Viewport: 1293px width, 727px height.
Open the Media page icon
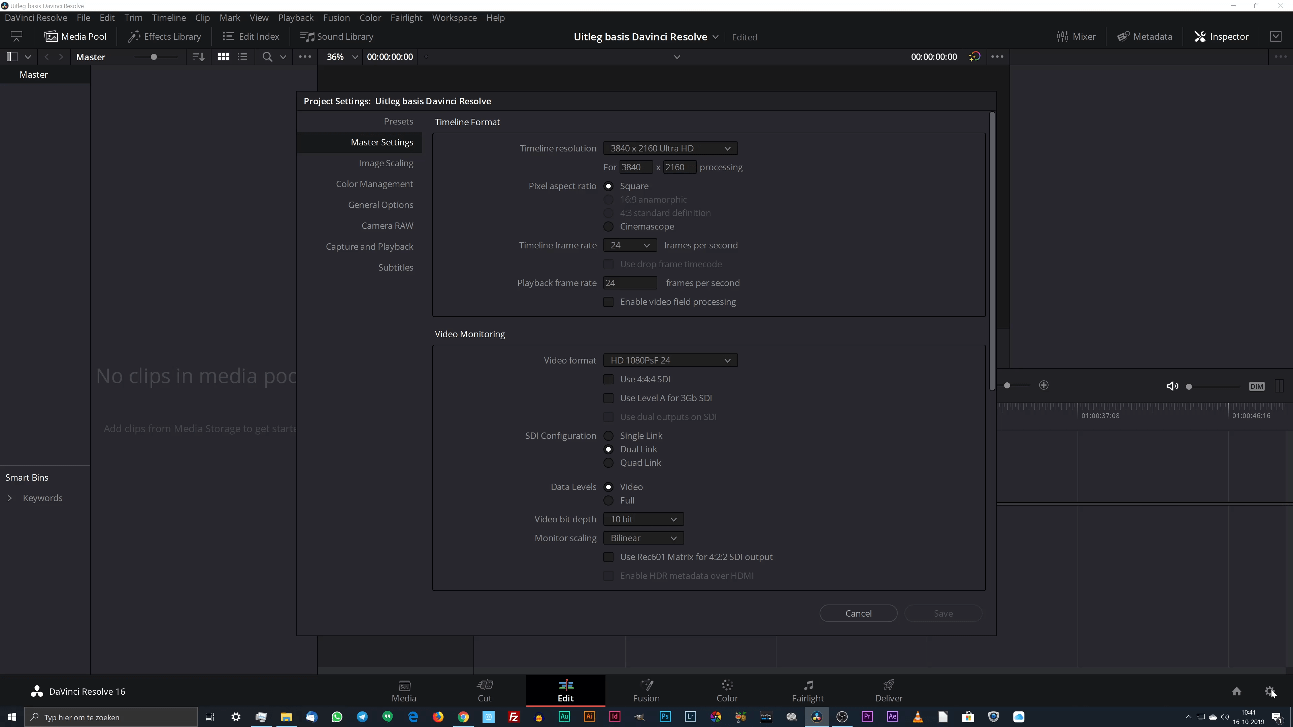404,690
